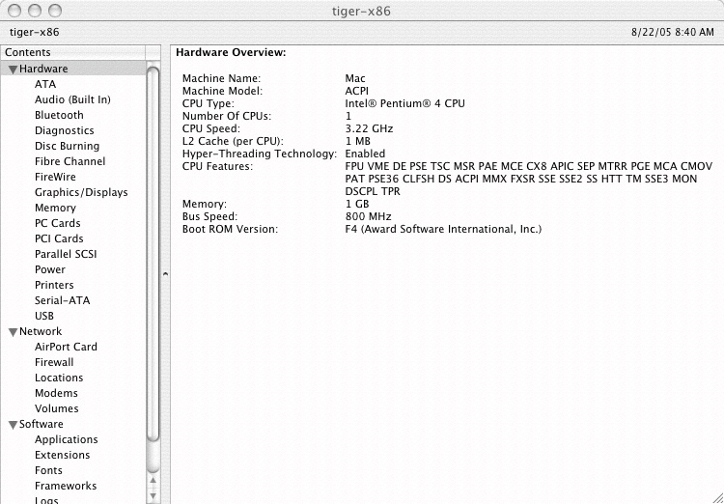
Task: Collapse the Software section triangle
Action: (13, 425)
